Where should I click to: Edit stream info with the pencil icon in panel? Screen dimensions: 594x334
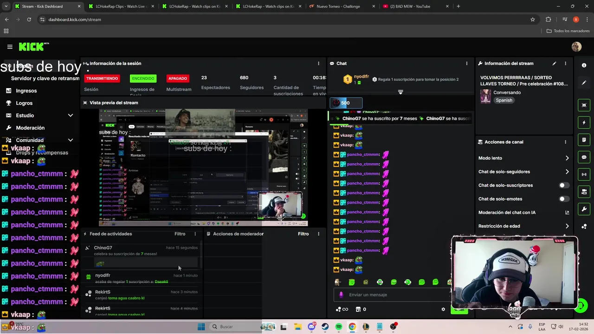(554, 64)
